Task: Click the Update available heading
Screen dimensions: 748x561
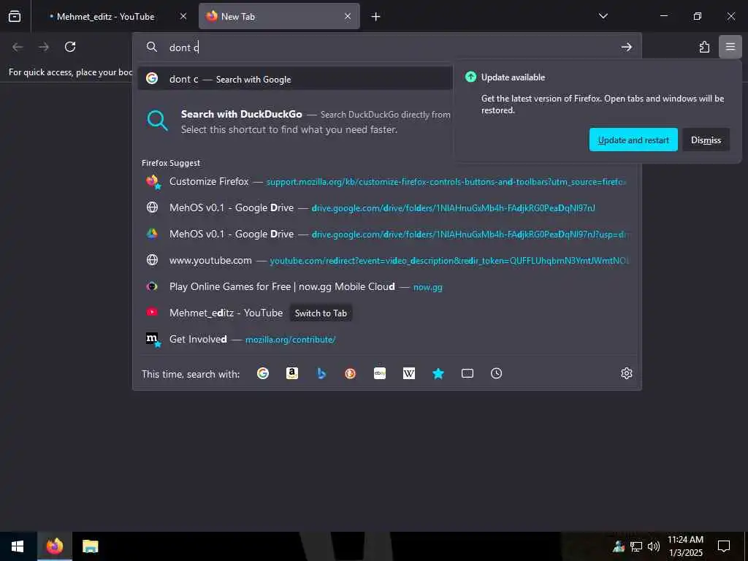Action: 513,77
